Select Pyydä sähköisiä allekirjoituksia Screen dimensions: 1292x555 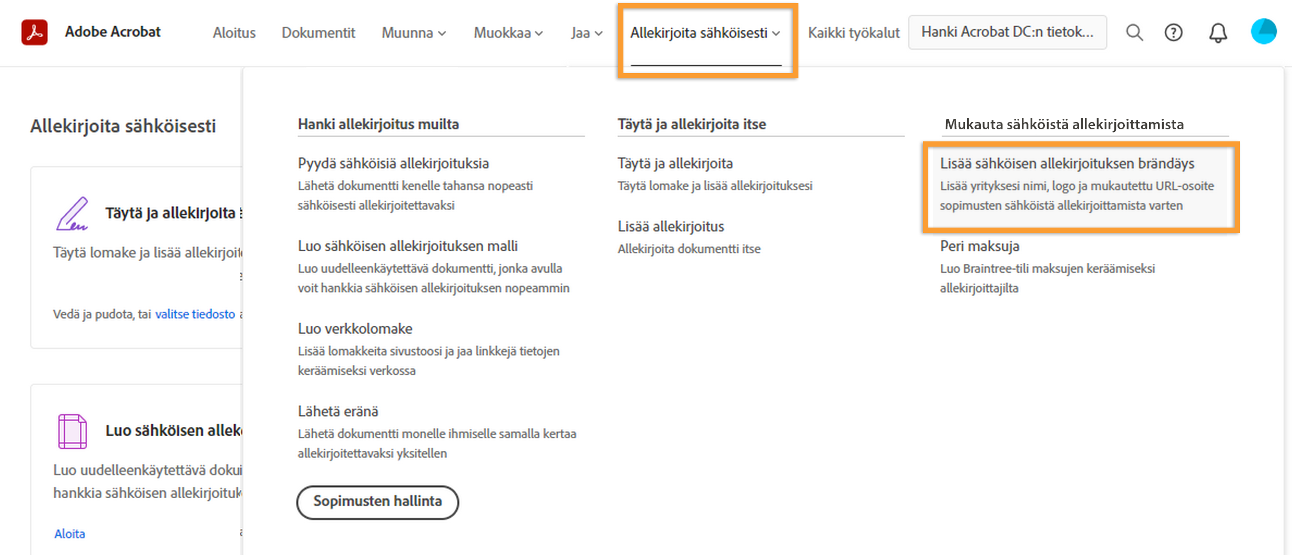click(393, 163)
